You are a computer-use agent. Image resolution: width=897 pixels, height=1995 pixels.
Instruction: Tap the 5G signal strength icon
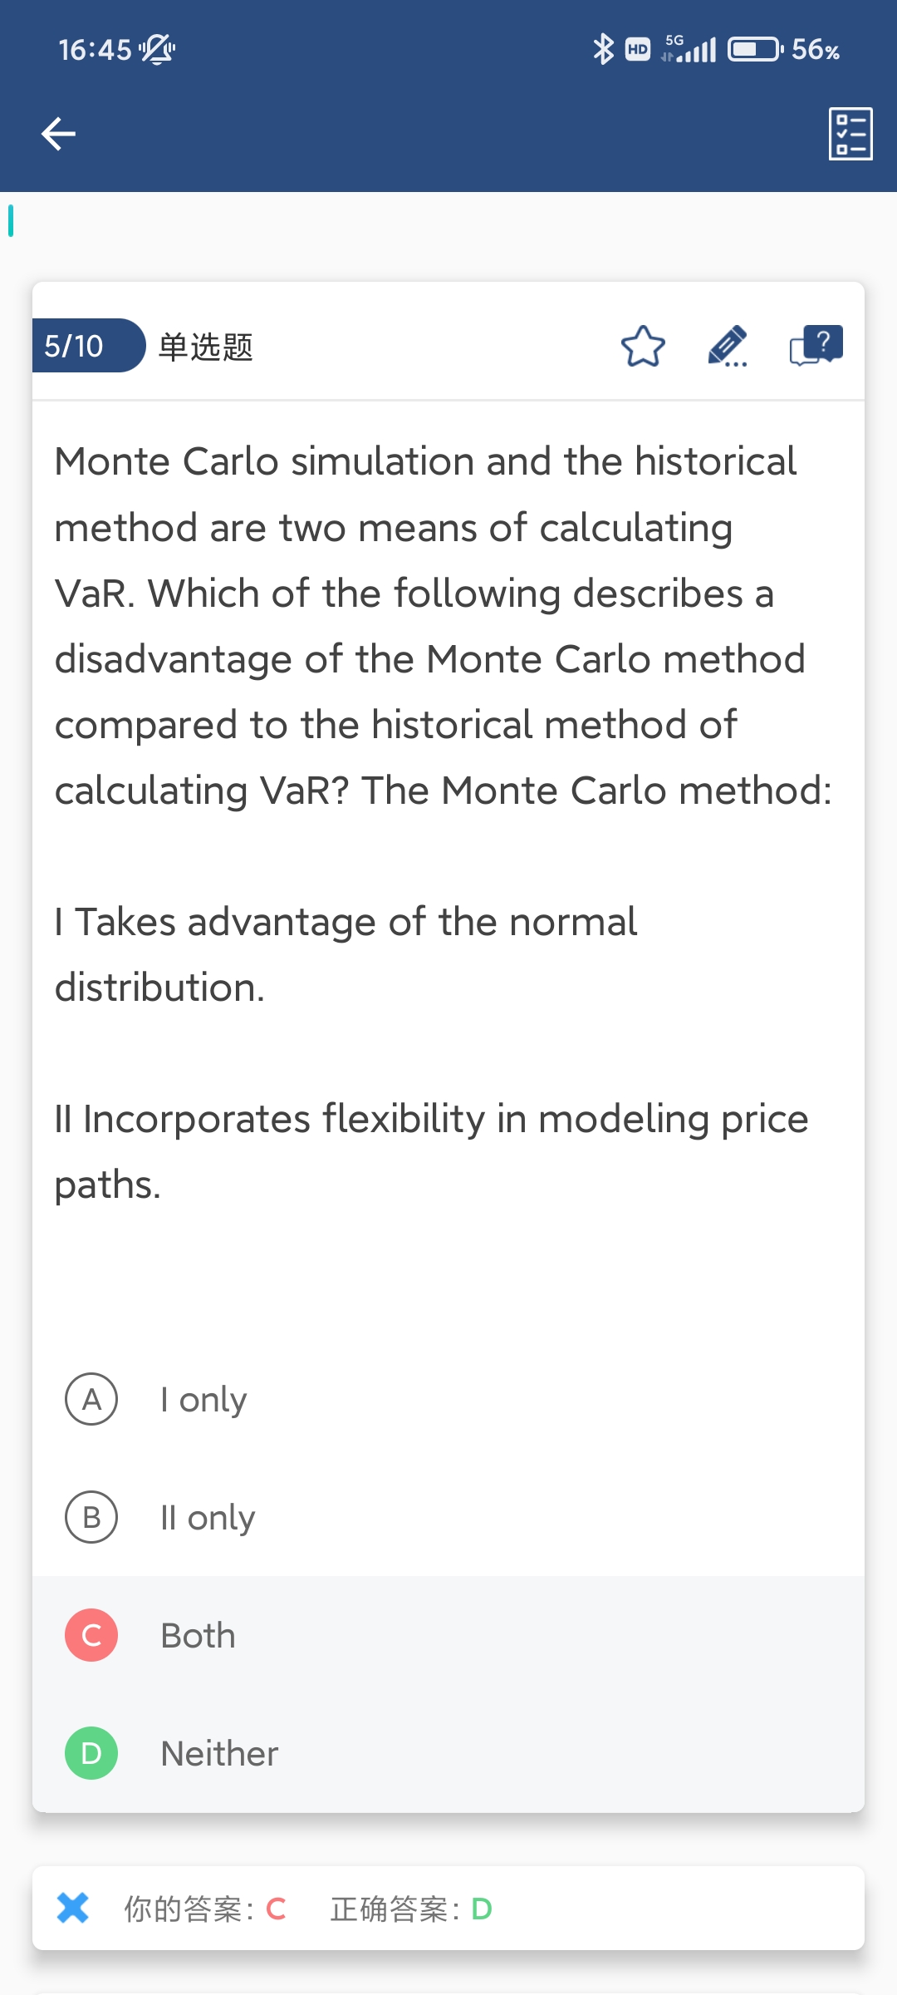[689, 50]
